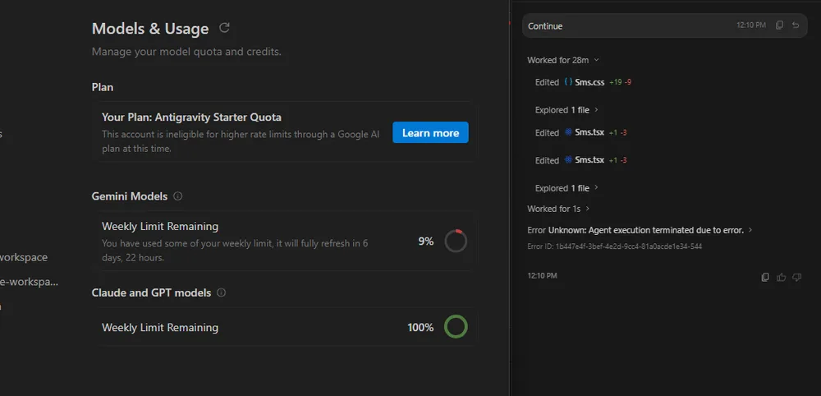Open the second Sms.tsx edited file
821x396 pixels.
(x=589, y=160)
